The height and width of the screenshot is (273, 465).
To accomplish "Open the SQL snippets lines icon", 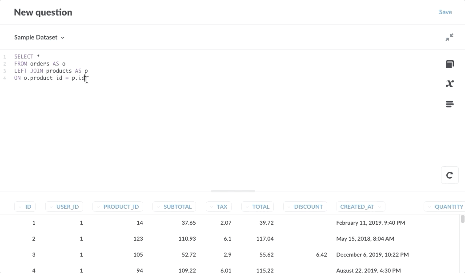I will [449, 104].
